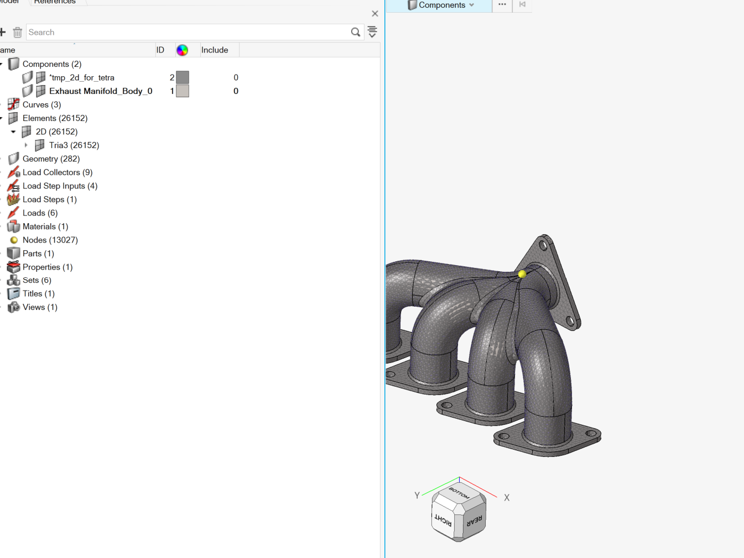
Task: Click the plus add entity icon
Action: [x=2, y=32]
